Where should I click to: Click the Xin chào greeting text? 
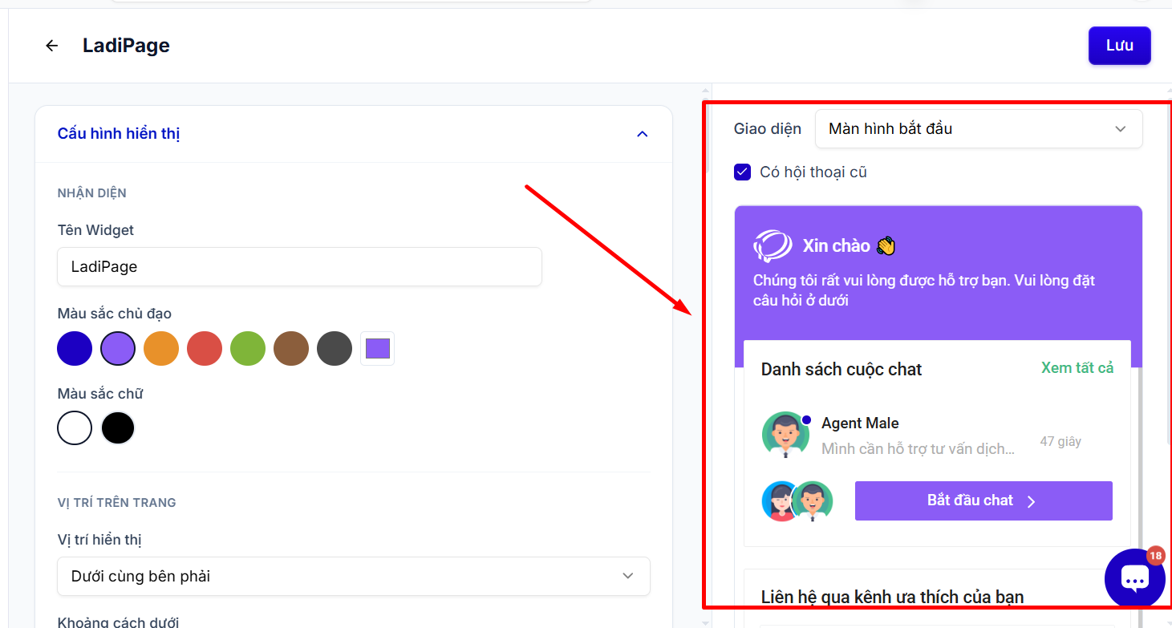click(x=837, y=245)
